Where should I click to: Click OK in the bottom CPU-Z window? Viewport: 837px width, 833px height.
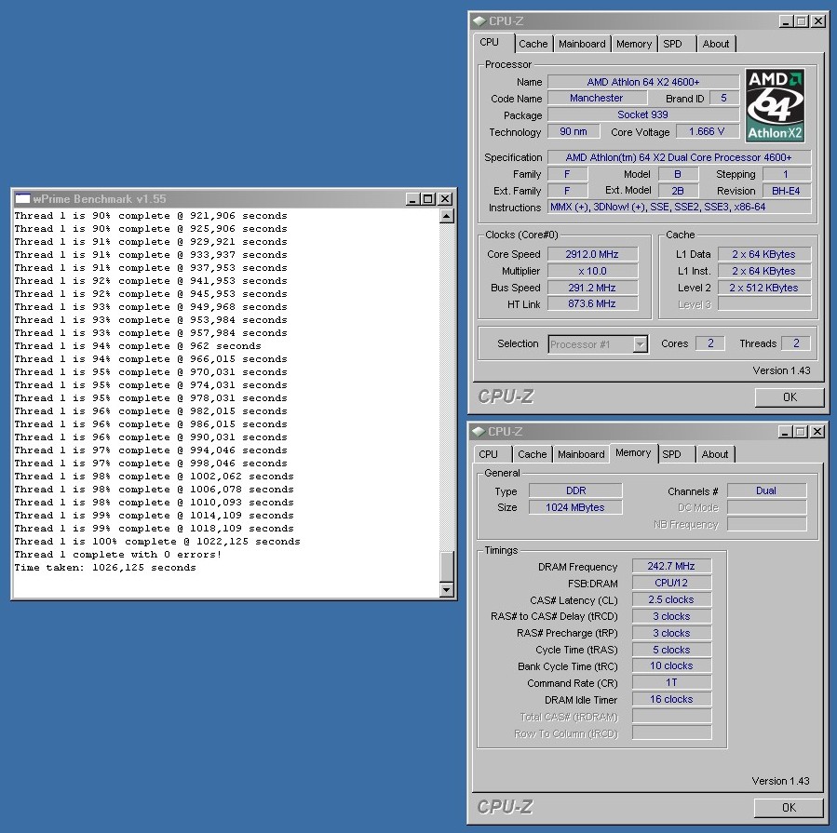tap(789, 807)
